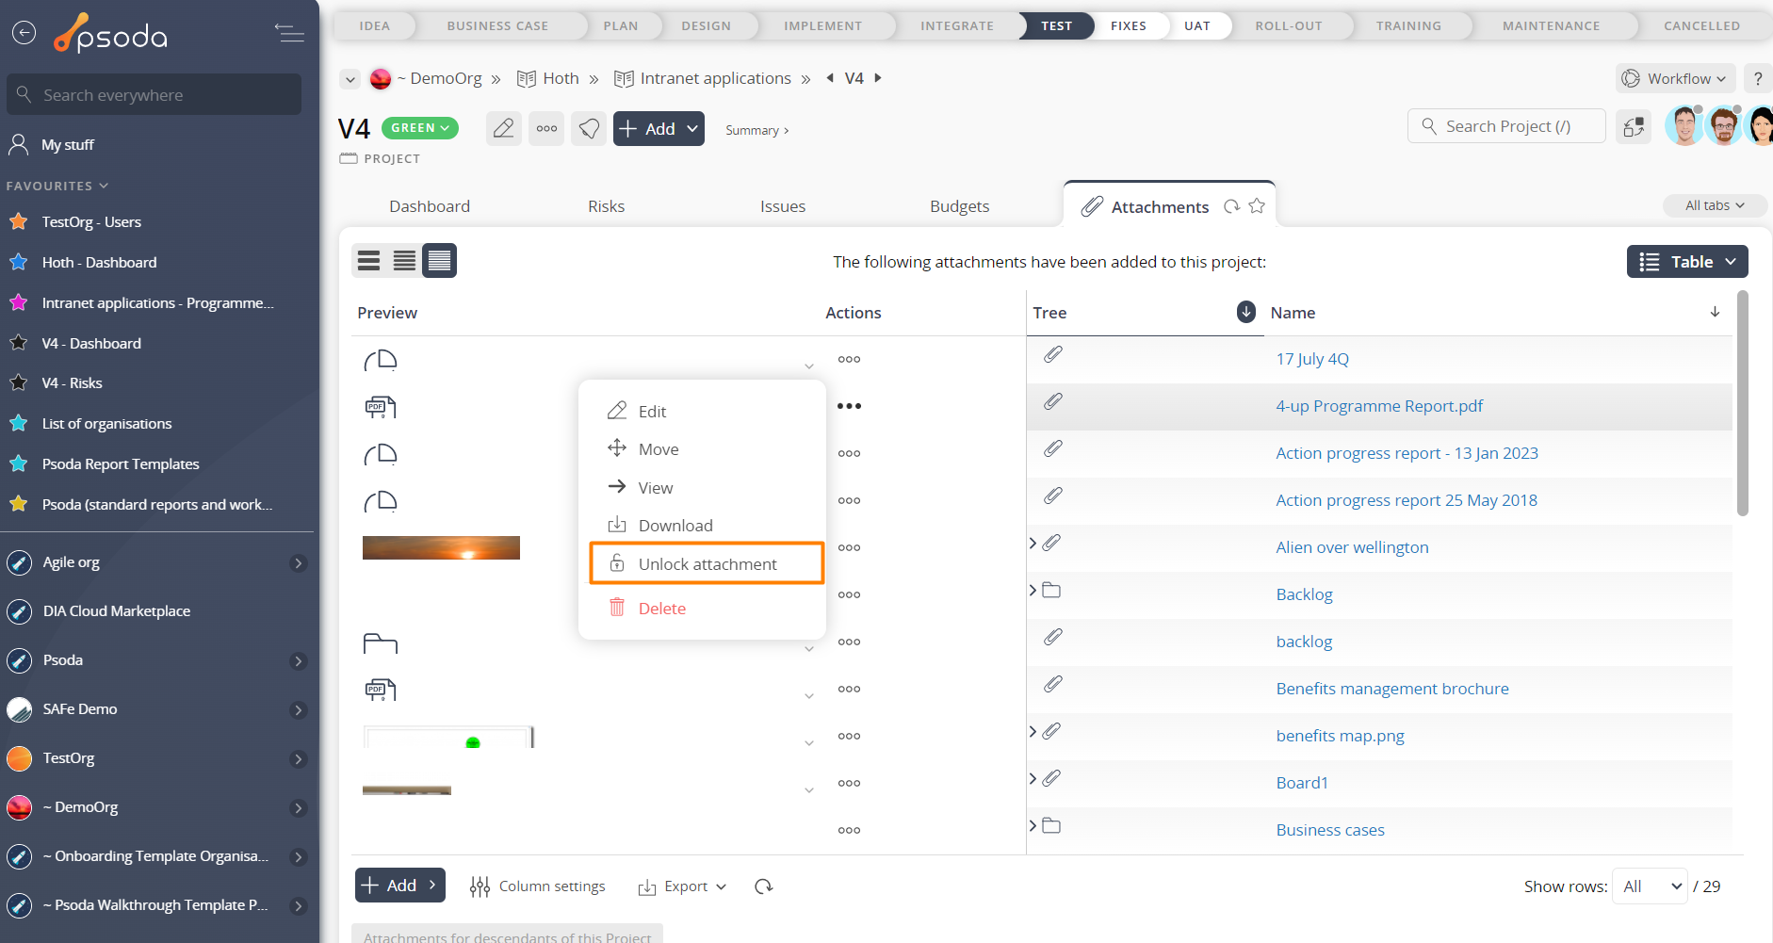Open the Table view dropdown
Viewport: 1773px width, 943px height.
tap(1687, 262)
